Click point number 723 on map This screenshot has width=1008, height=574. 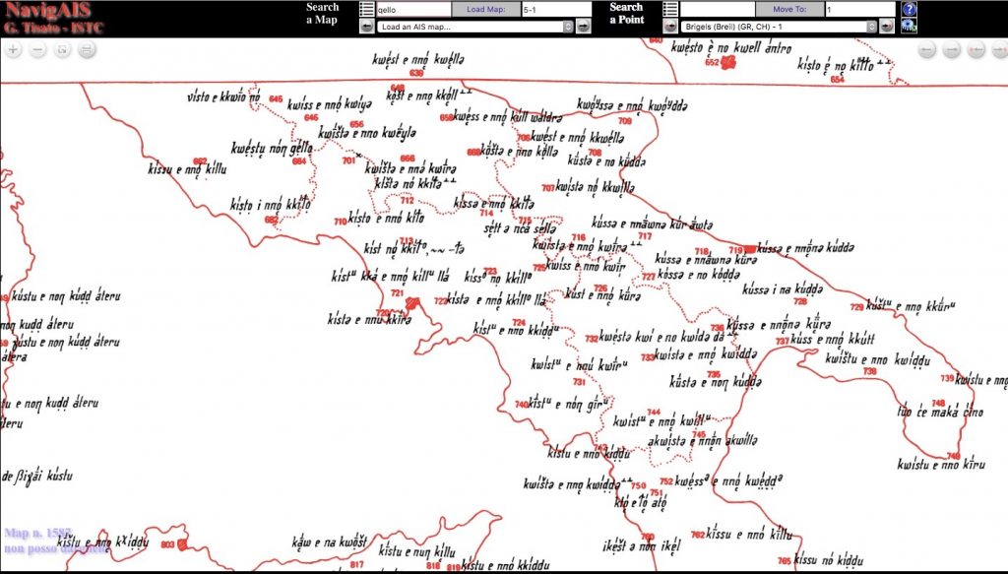(x=490, y=272)
